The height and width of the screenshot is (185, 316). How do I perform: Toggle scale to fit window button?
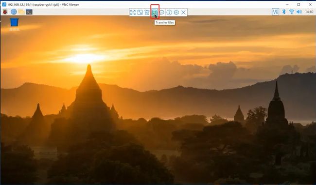pyautogui.click(x=140, y=12)
